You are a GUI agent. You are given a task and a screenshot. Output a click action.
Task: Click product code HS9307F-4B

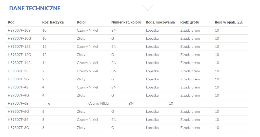click(x=18, y=87)
